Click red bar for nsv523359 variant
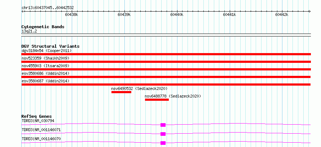Viewport: 321px width, 147px height. click(166, 62)
